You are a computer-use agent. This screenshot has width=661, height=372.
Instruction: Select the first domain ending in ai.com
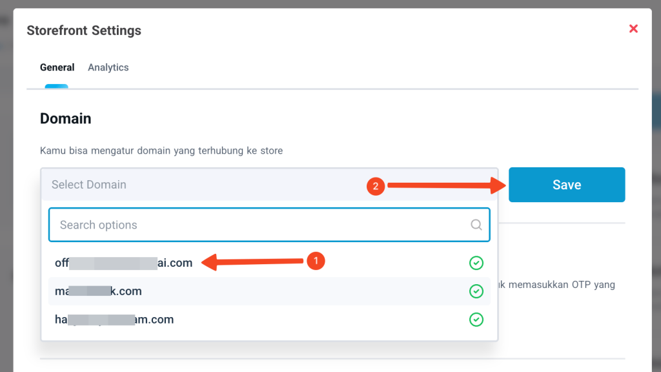[123, 263]
